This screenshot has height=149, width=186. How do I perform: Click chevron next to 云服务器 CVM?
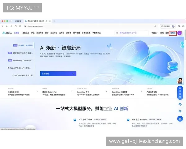pos(37,92)
